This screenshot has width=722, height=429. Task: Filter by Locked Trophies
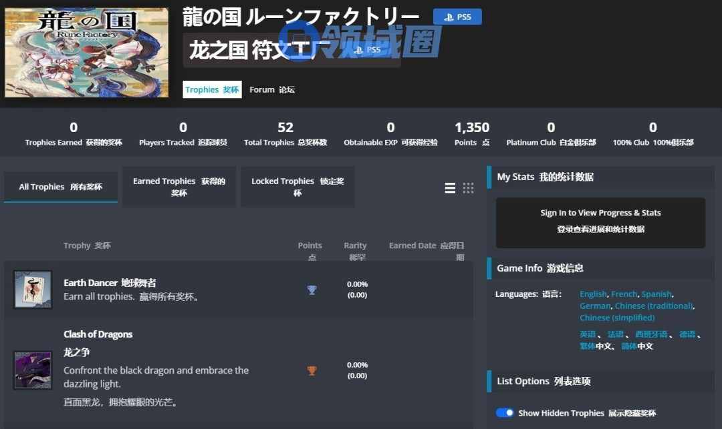point(297,187)
